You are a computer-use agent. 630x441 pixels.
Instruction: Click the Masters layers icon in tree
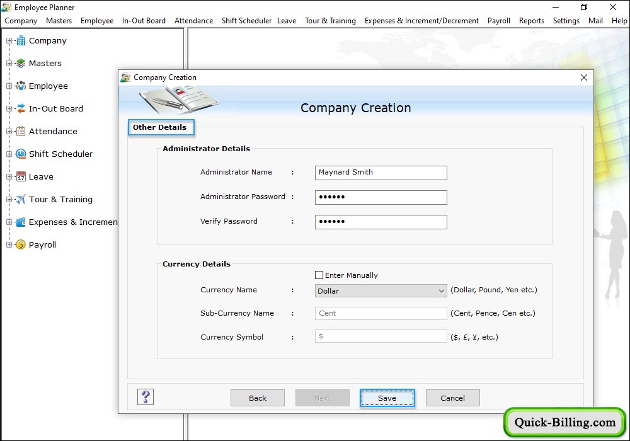coord(21,63)
